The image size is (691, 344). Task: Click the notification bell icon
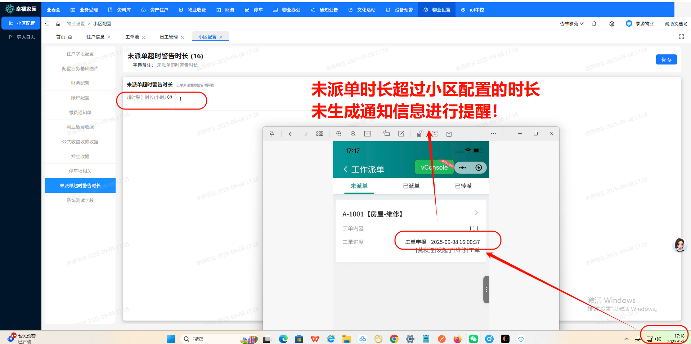coord(594,24)
